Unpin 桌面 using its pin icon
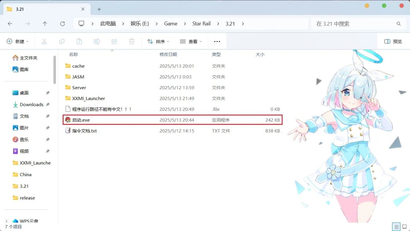Screen dimensions: 410x231 click(x=48, y=93)
